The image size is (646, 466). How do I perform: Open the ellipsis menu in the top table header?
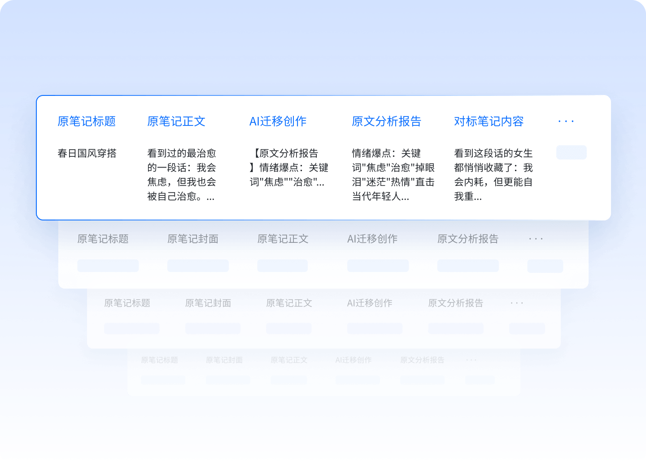click(x=566, y=121)
